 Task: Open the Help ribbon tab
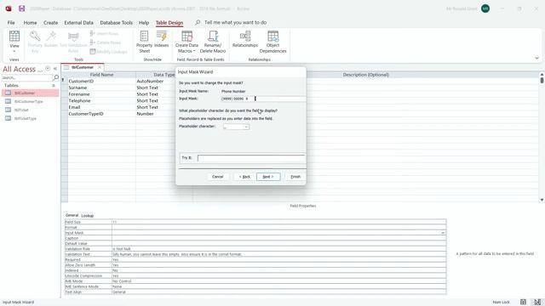point(144,23)
